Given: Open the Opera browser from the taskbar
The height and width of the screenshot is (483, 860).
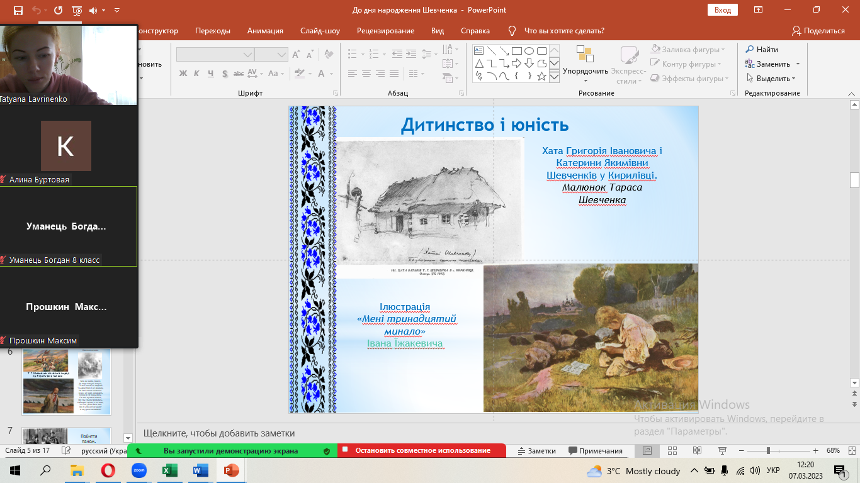Looking at the screenshot, I should [x=108, y=470].
